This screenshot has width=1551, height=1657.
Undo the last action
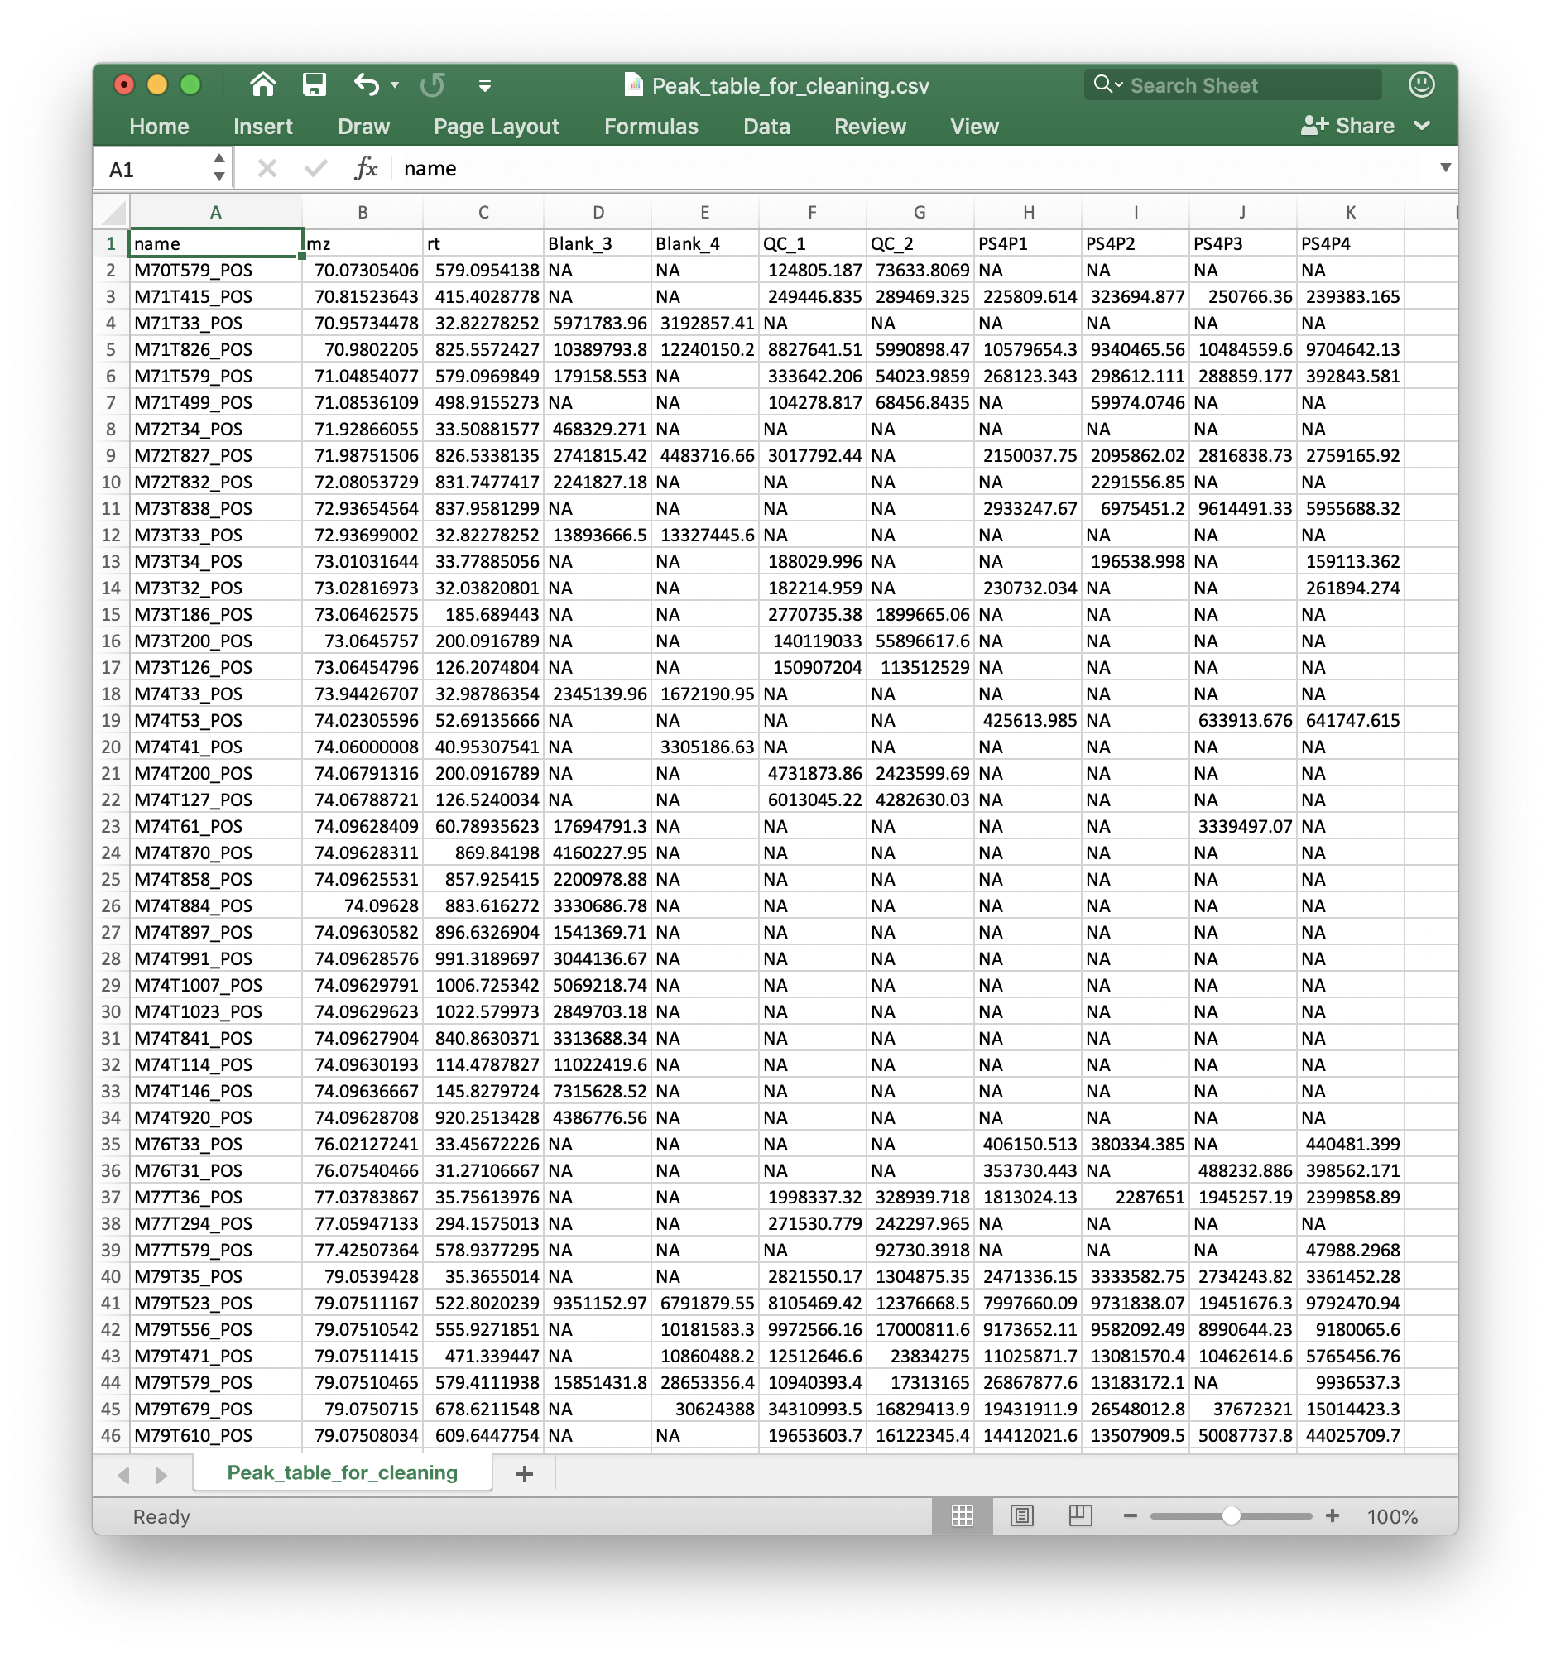pos(366,84)
